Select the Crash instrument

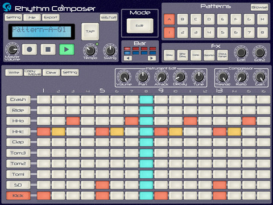tap(18, 100)
